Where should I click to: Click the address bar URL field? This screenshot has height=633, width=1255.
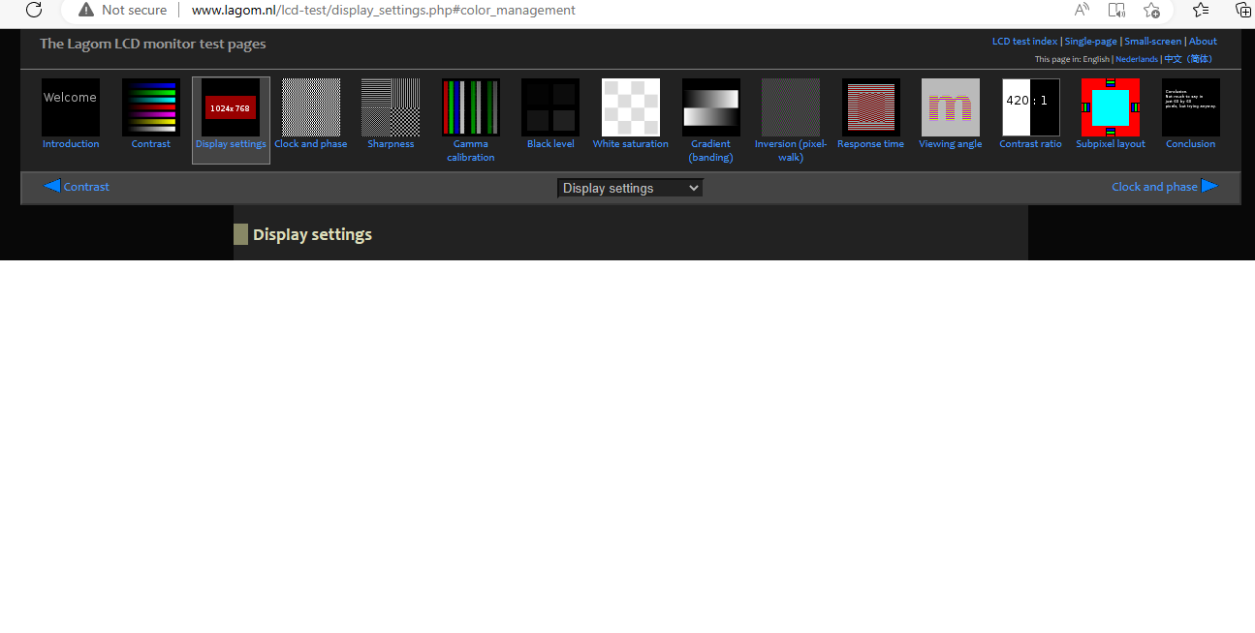383,10
